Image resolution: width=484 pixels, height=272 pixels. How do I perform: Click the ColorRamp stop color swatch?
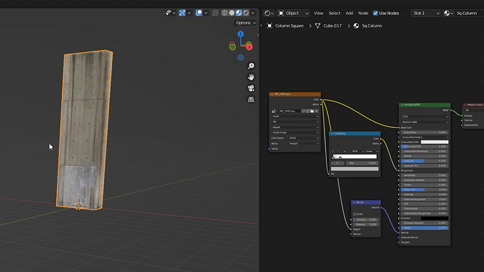(355, 169)
